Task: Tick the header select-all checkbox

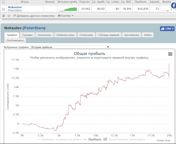Action: [x=4, y=2]
